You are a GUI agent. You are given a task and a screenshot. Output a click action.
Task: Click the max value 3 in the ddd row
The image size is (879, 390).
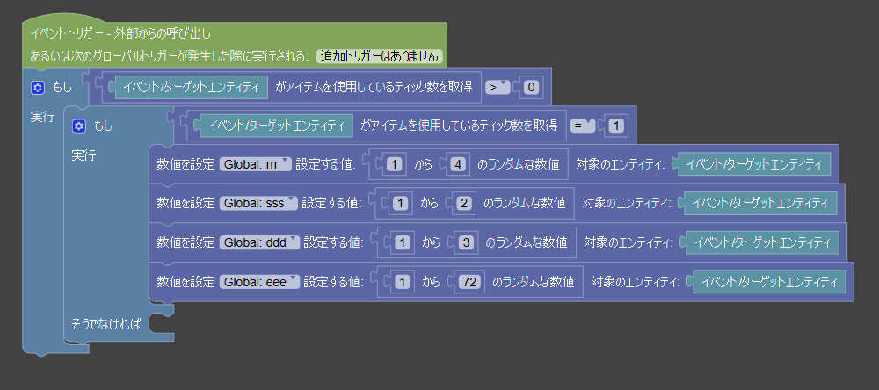(467, 242)
